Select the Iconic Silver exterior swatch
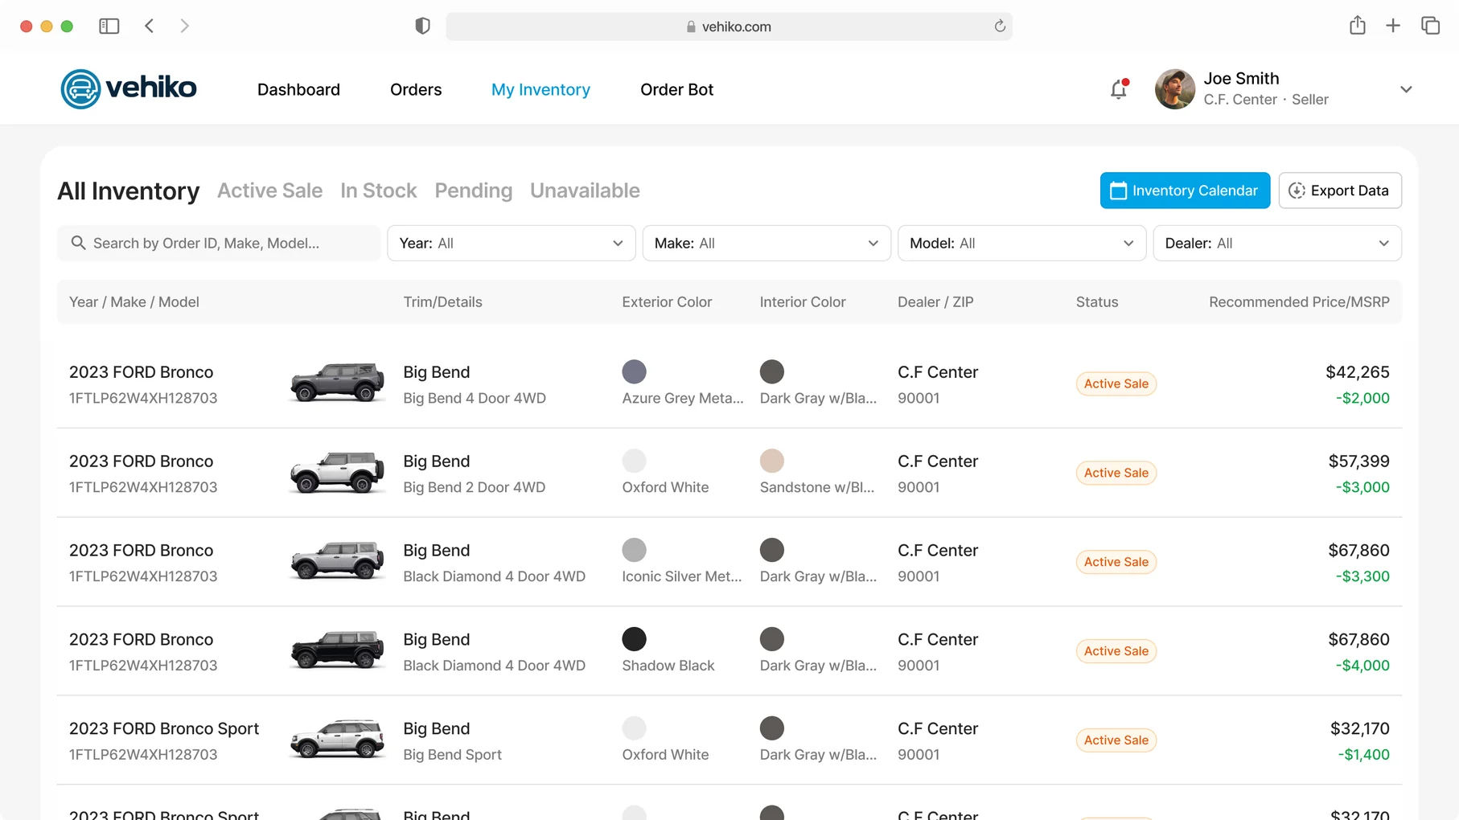 [634, 550]
